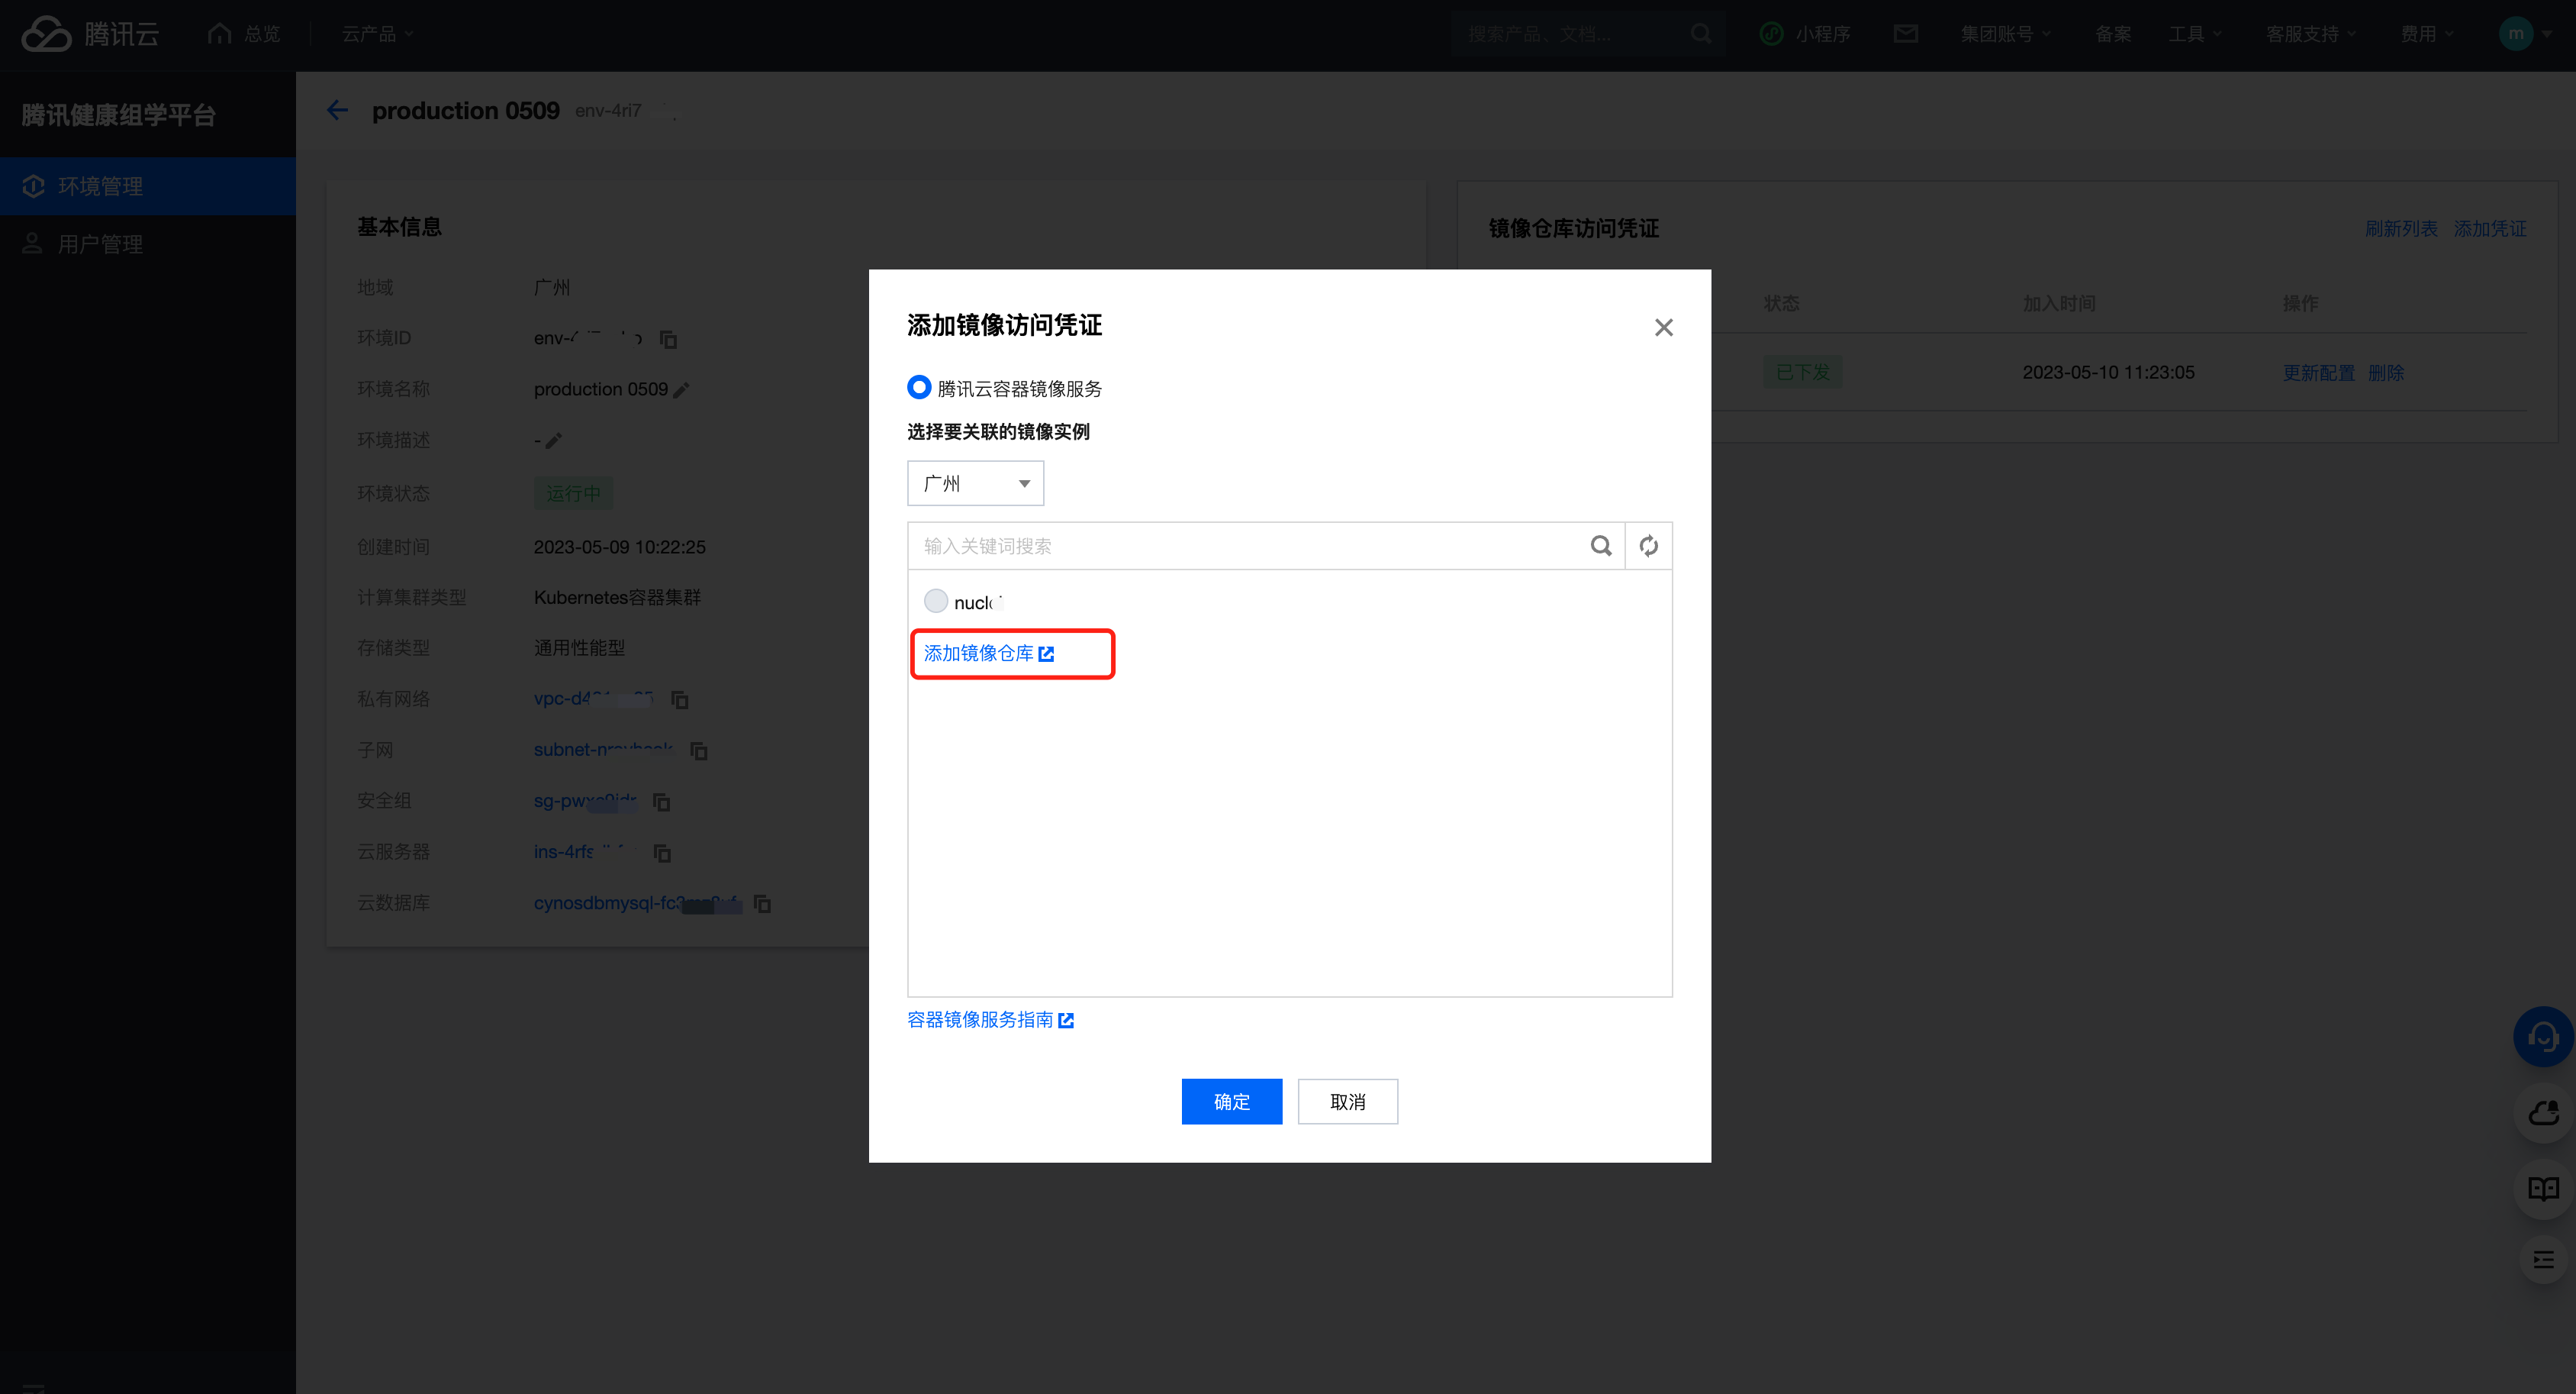Viewport: 2576px width, 1394px height.
Task: Copy the cloud database ID
Action: coord(762,904)
